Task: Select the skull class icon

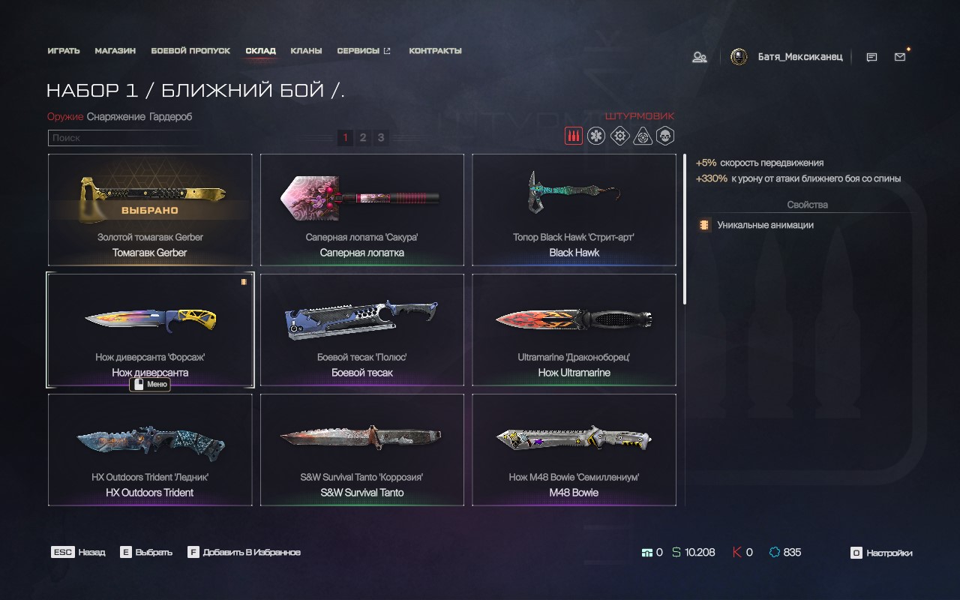Action: click(x=665, y=136)
